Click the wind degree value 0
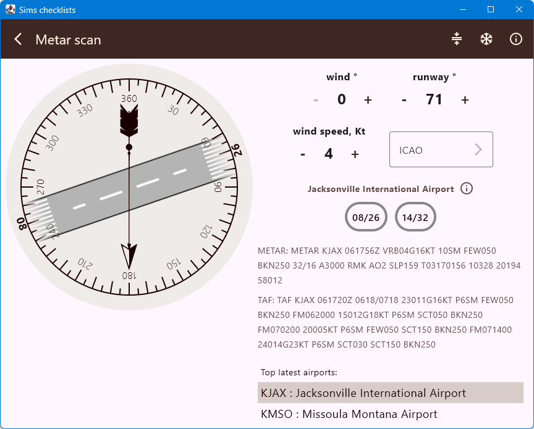 [x=342, y=99]
